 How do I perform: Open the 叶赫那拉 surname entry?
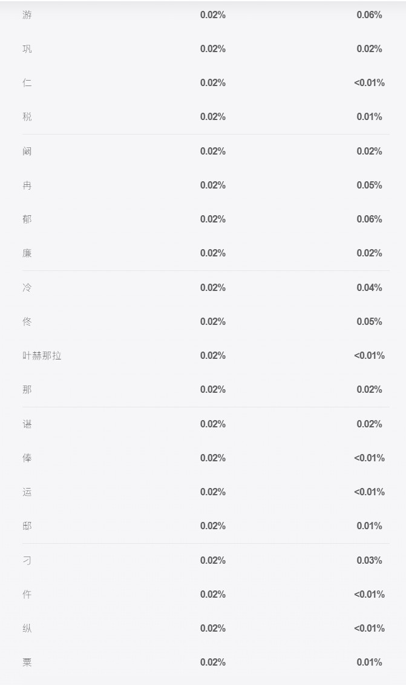point(42,356)
